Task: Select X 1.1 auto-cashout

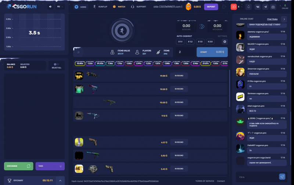Action: pyautogui.click(x=180, y=42)
